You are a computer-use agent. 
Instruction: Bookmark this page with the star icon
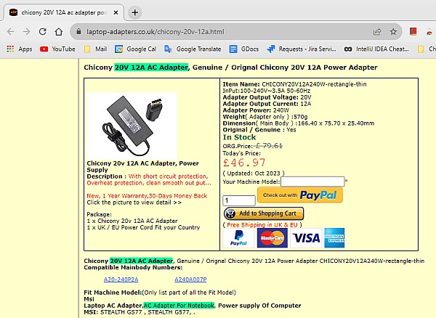pos(393,32)
